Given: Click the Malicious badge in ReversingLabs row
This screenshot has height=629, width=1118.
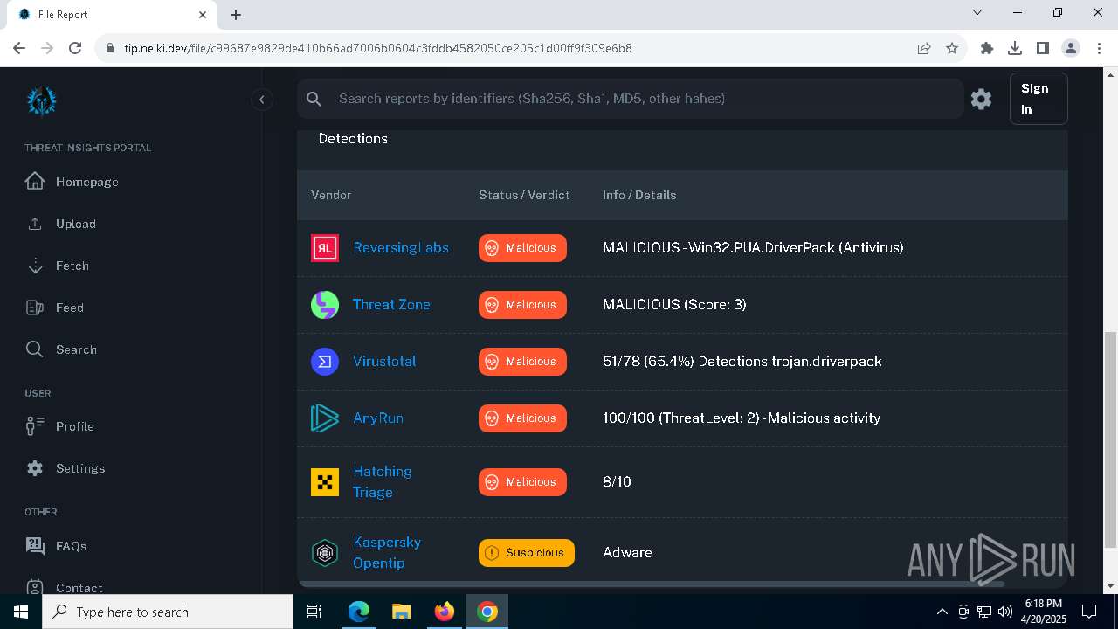Looking at the screenshot, I should pos(522,248).
